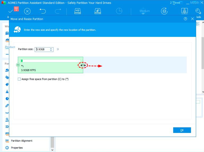Screen dimensions: 204x152
Task: Increase partition size with spinner arrows
Action: click(51, 48)
